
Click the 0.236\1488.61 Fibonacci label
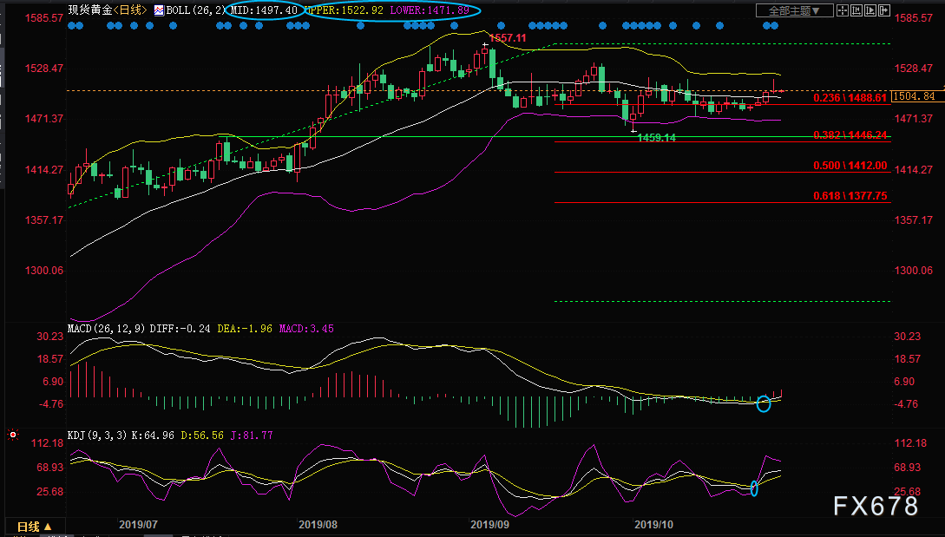pyautogui.click(x=850, y=98)
